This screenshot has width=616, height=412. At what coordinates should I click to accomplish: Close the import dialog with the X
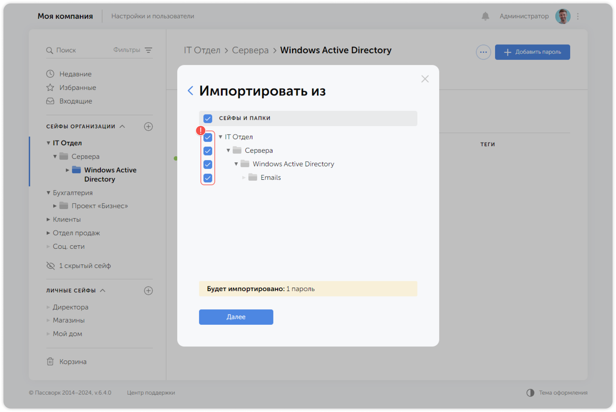point(425,79)
